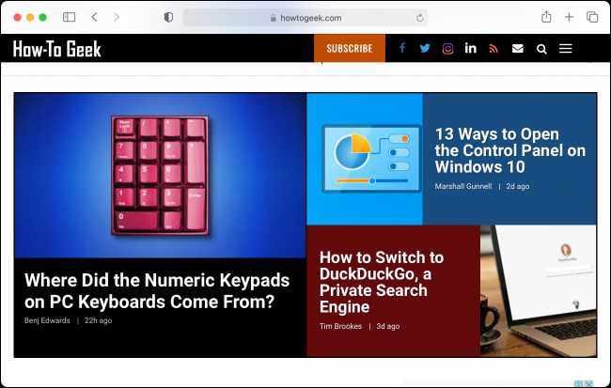Open 'Where Did the Numeric Keypads' headline
Screen dimensions: 611x388
(157, 291)
